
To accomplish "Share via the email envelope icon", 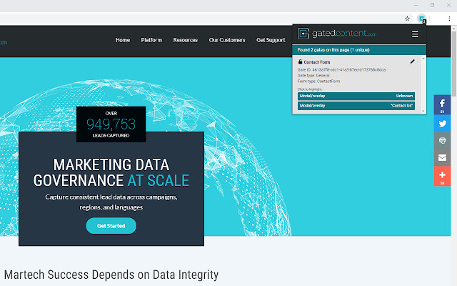I will click(442, 158).
